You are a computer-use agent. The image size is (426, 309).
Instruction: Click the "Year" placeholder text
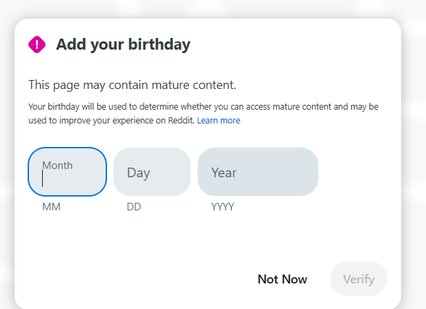click(x=224, y=172)
